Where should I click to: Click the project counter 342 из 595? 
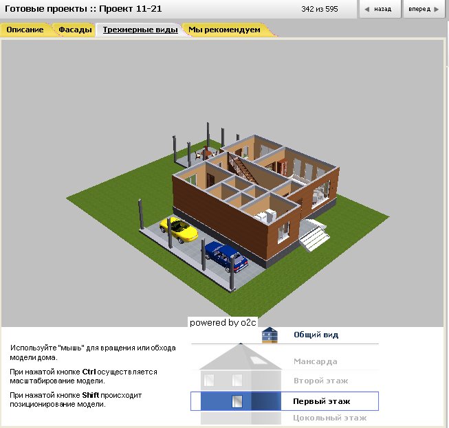click(320, 9)
